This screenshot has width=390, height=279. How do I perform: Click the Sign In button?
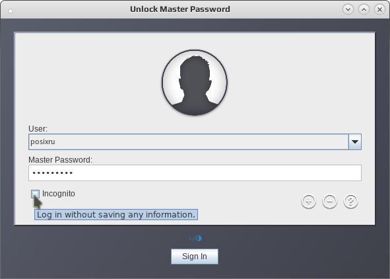tap(195, 257)
